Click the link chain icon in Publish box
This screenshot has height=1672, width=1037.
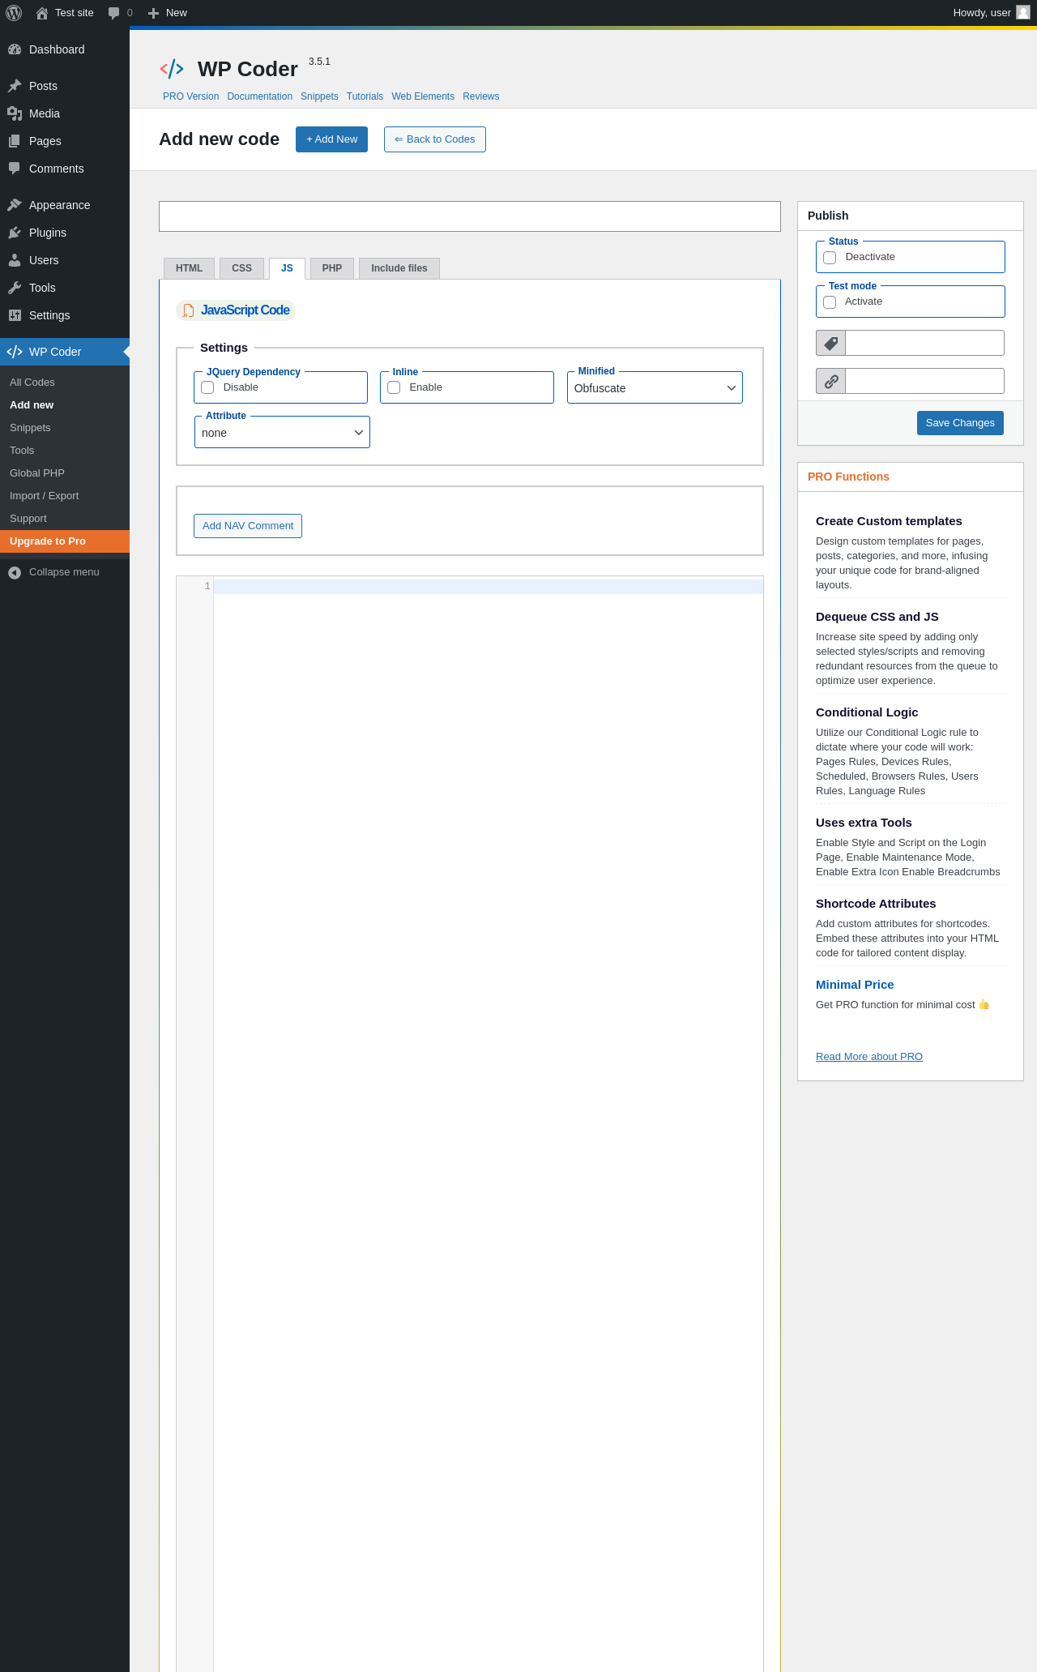[830, 381]
